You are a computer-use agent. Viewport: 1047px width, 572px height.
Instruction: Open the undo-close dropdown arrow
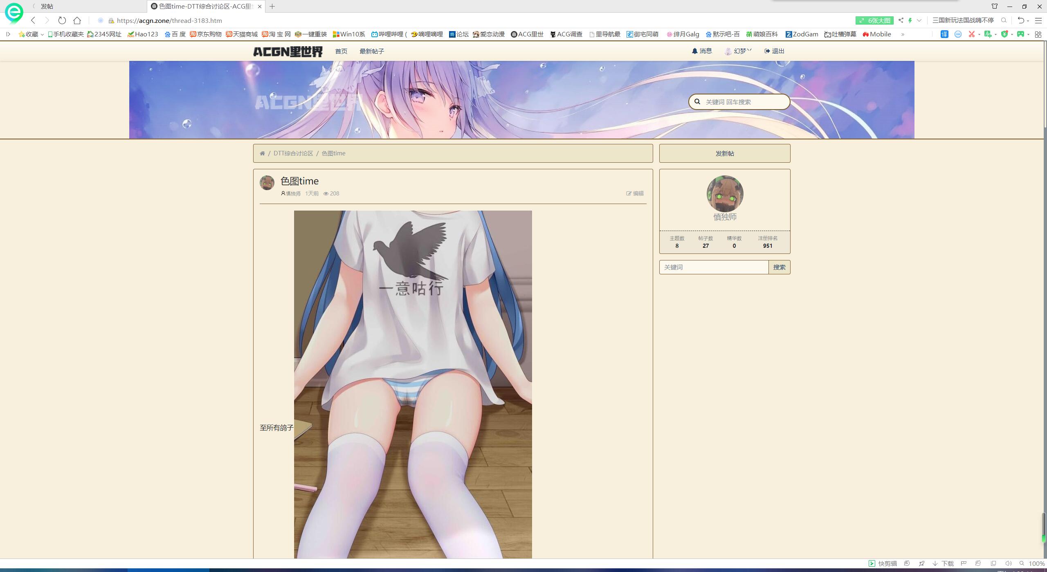pyautogui.click(x=1028, y=21)
